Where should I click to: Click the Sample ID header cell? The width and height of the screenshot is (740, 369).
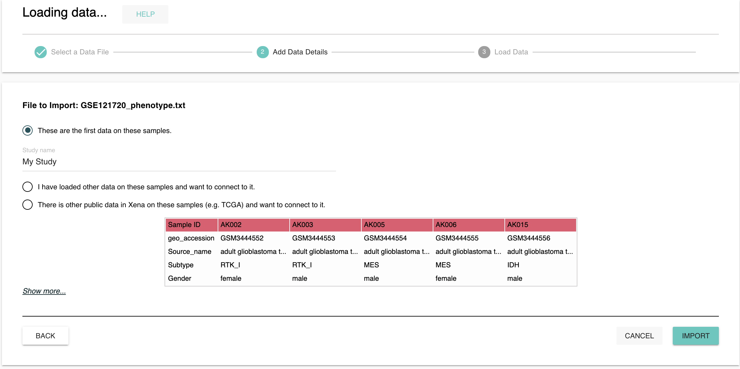[192, 225]
